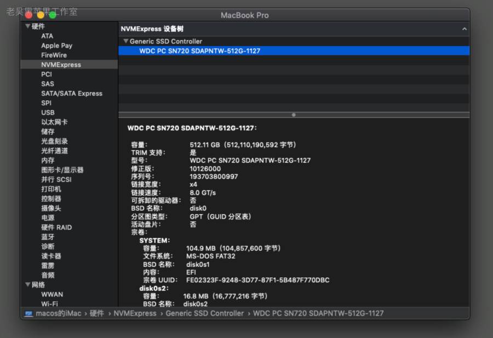
Task: Click NVMExpress in the path bar
Action: (x=135, y=313)
